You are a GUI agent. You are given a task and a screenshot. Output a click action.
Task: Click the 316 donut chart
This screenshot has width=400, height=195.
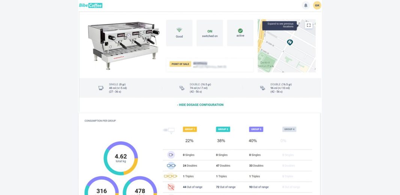[102, 186]
